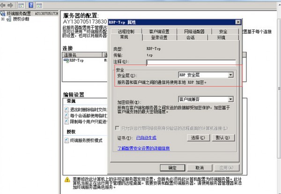Open the 安全层 dropdown list

tap(230, 75)
